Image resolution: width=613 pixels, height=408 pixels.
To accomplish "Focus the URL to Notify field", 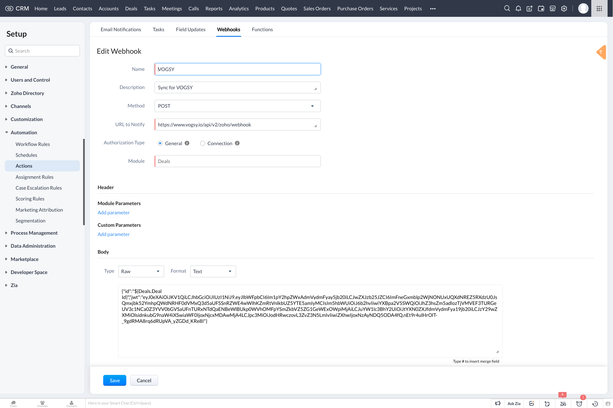I will click(x=237, y=125).
